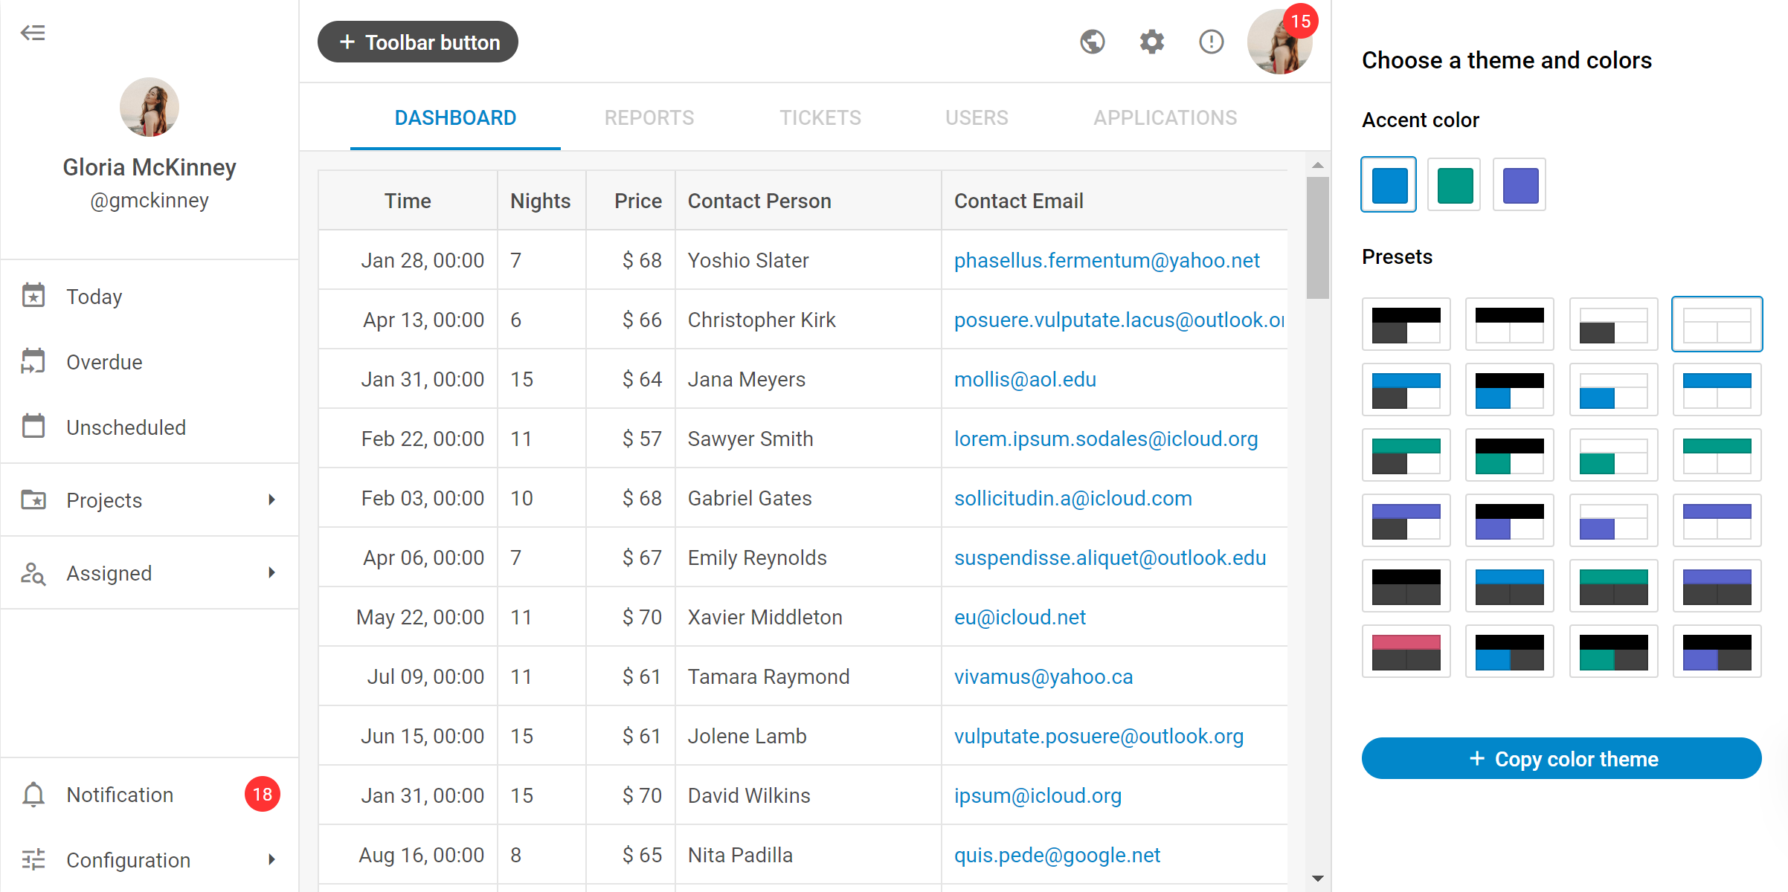Switch to the REPORTS tab

click(x=649, y=117)
